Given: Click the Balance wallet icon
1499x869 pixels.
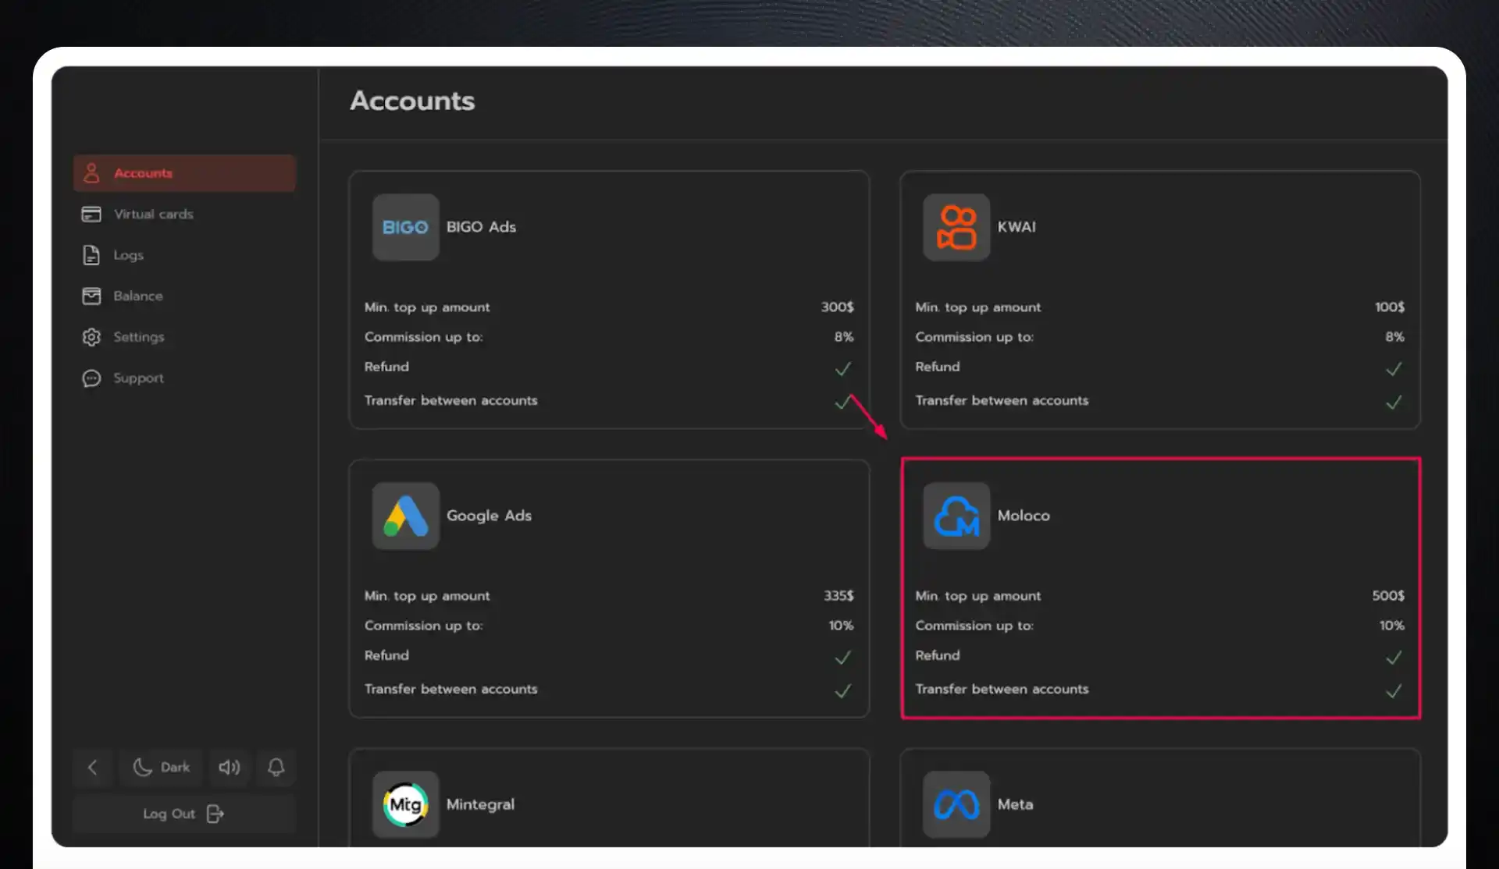Looking at the screenshot, I should [x=91, y=296].
